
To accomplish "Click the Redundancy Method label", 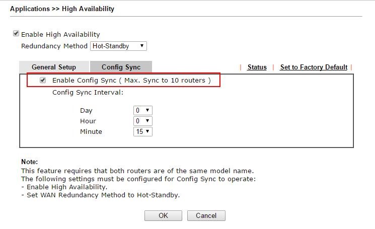I will click(54, 46).
